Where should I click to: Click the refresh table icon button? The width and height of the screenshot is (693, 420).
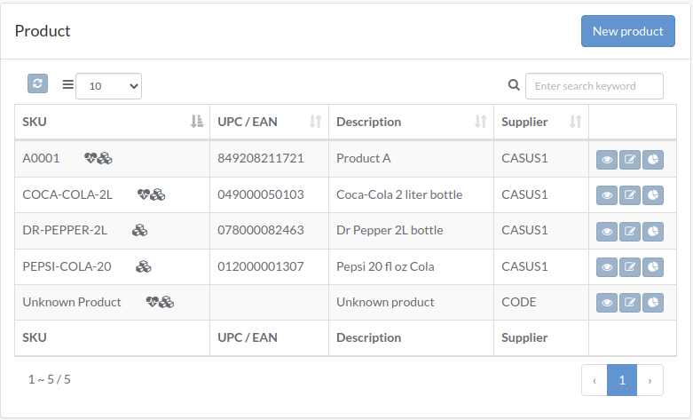click(37, 83)
